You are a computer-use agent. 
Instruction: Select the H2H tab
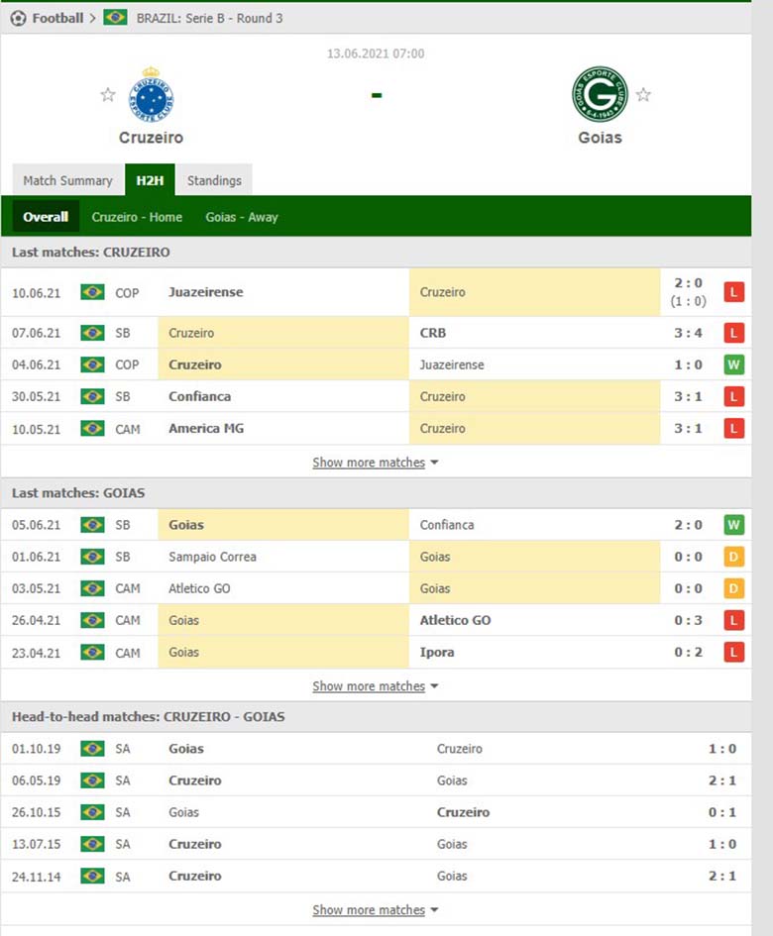pos(150,180)
